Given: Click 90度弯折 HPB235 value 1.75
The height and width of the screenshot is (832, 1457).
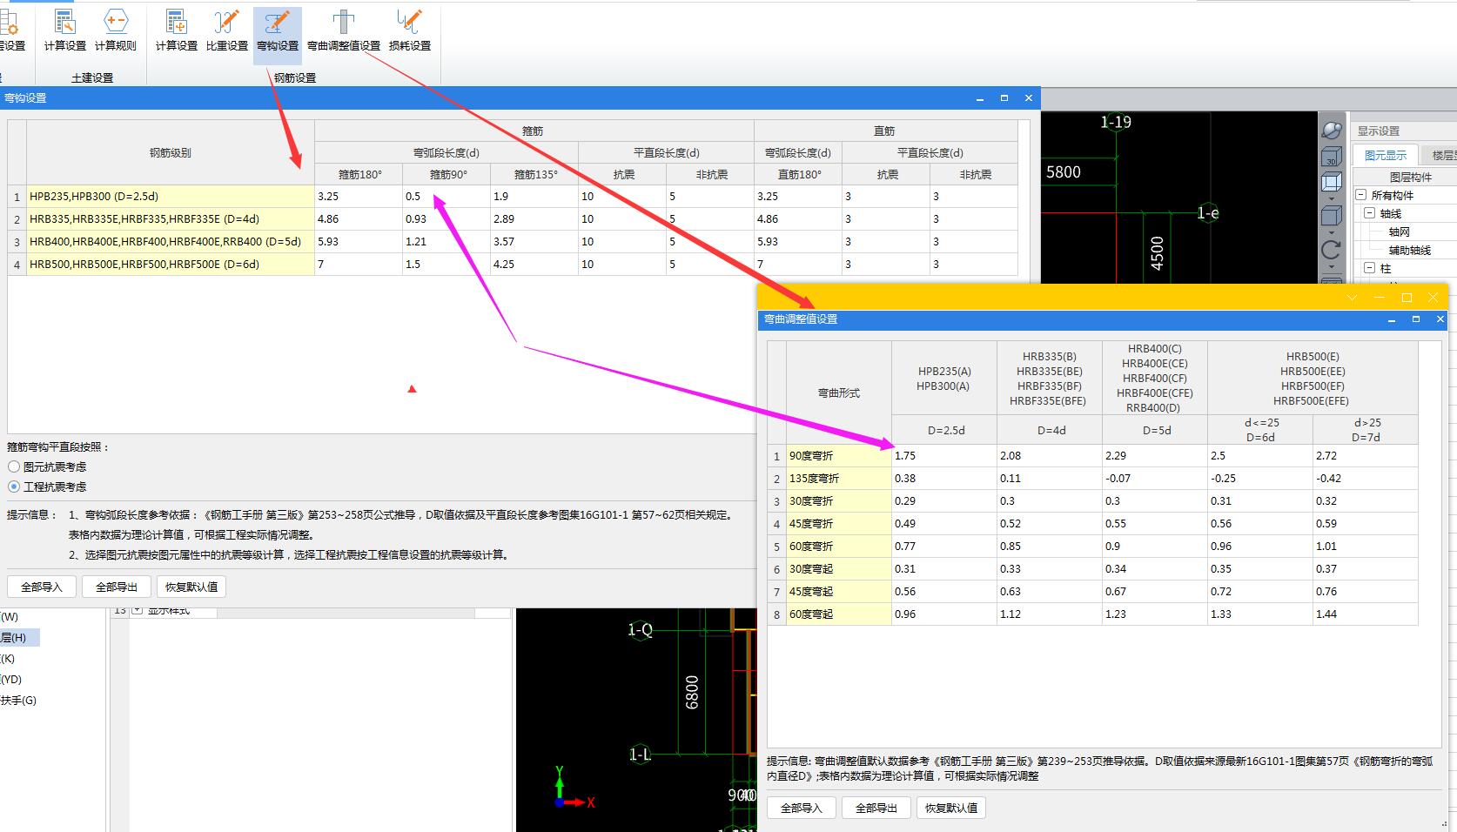Looking at the screenshot, I should click(944, 456).
